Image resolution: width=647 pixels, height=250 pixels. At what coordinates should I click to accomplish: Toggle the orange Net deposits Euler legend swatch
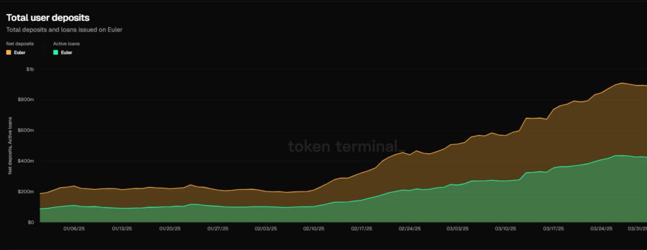pos(9,52)
